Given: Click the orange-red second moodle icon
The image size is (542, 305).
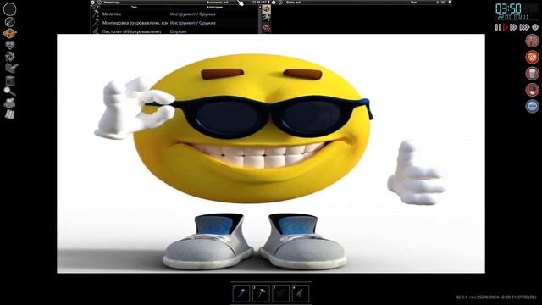Looking at the screenshot, I should coord(533,57).
